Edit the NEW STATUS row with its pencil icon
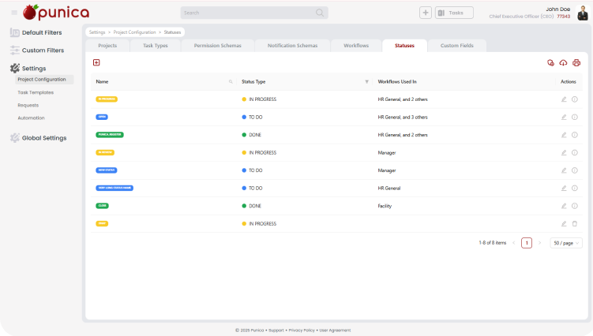The image size is (593, 336). pos(564,170)
